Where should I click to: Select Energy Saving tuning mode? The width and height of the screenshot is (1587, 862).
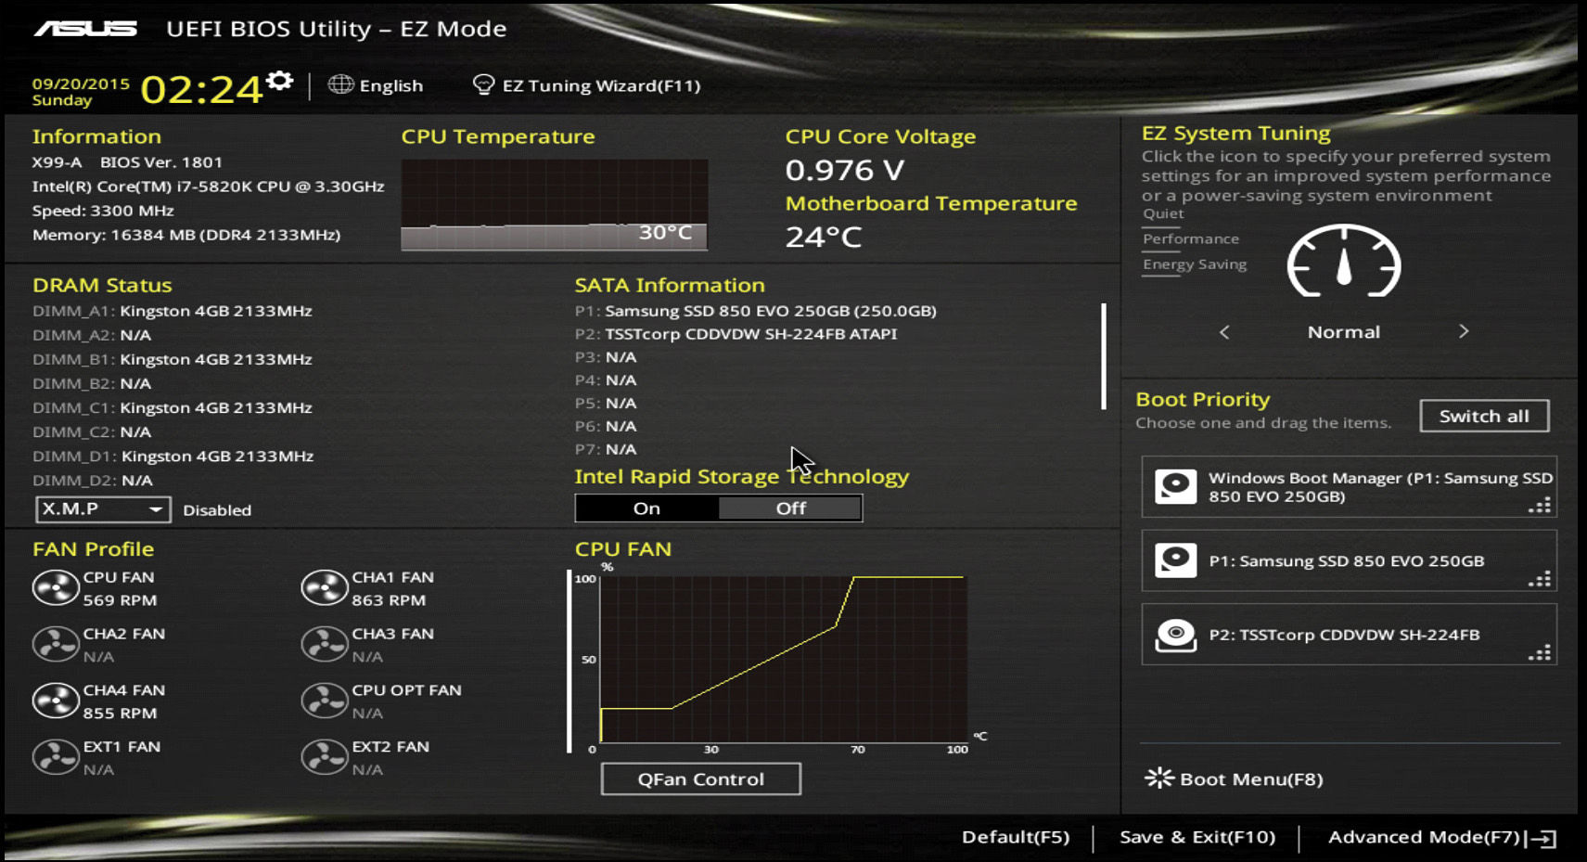coord(1195,264)
